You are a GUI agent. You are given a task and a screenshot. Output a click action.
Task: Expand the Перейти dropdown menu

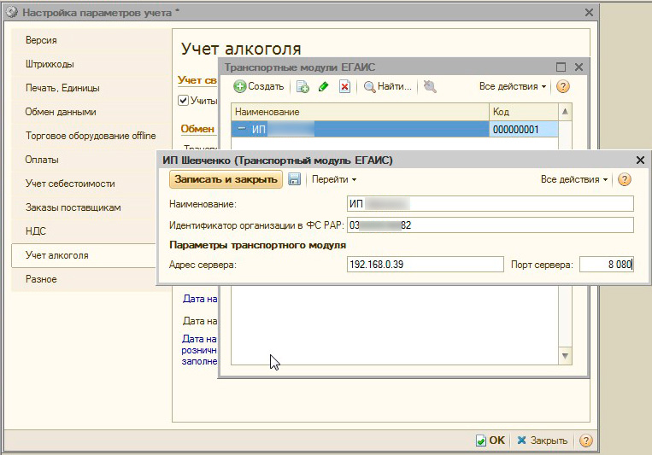[333, 179]
